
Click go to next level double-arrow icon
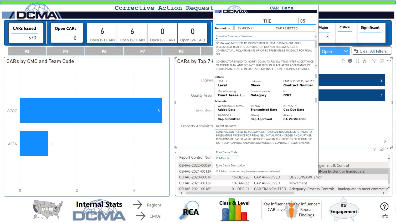[x=357, y=61]
